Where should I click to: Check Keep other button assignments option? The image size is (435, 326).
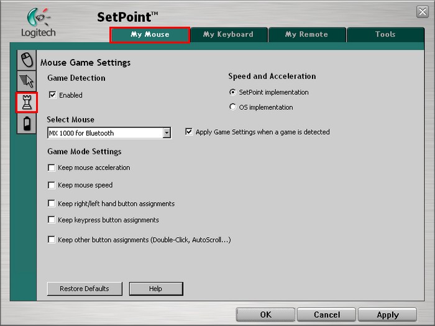coord(52,240)
